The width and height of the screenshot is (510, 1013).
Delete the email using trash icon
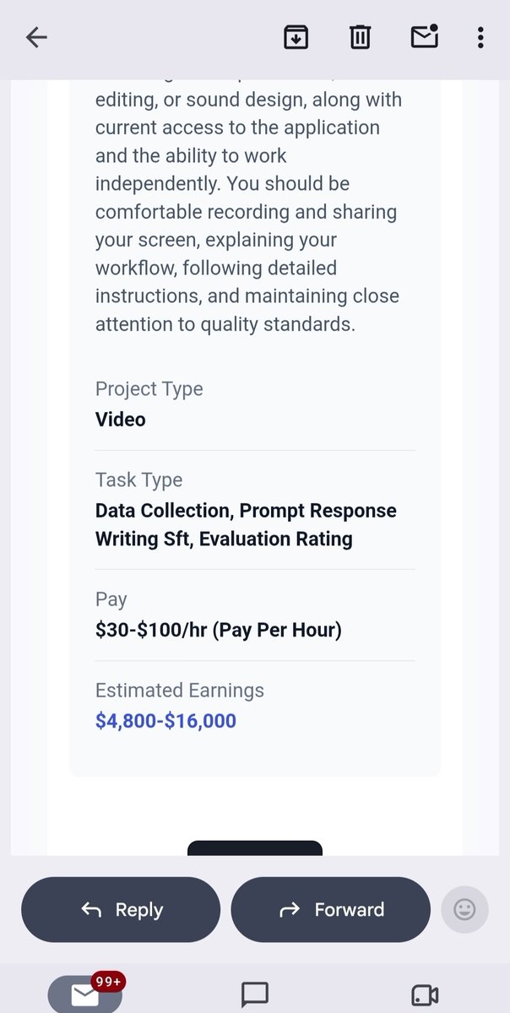point(360,37)
